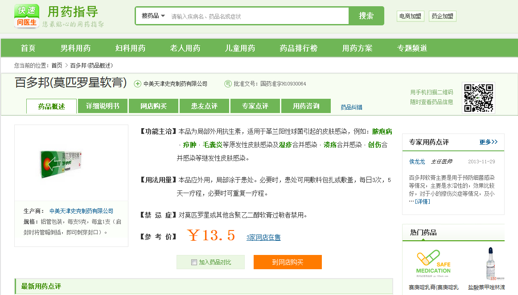
Task: Switch to the 网店购买 tab
Action: [x=153, y=106]
